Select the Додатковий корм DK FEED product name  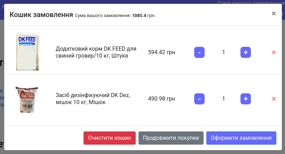click(x=96, y=52)
